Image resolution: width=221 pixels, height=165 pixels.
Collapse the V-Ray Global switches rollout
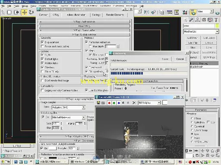[x=84, y=34]
